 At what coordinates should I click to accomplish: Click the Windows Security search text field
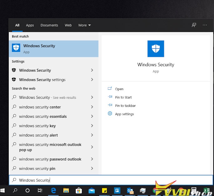click(111, 180)
